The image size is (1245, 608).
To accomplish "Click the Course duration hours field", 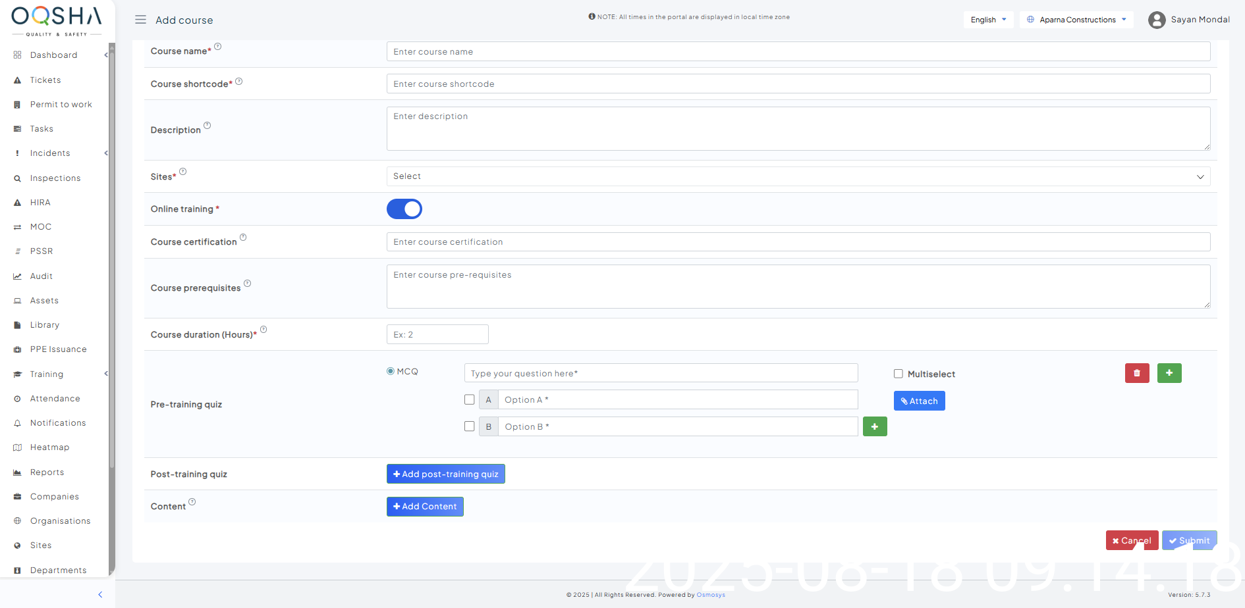I will tap(437, 334).
